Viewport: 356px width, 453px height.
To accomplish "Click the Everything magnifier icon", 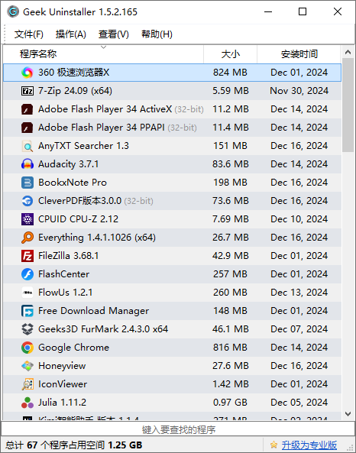I will tap(28, 238).
